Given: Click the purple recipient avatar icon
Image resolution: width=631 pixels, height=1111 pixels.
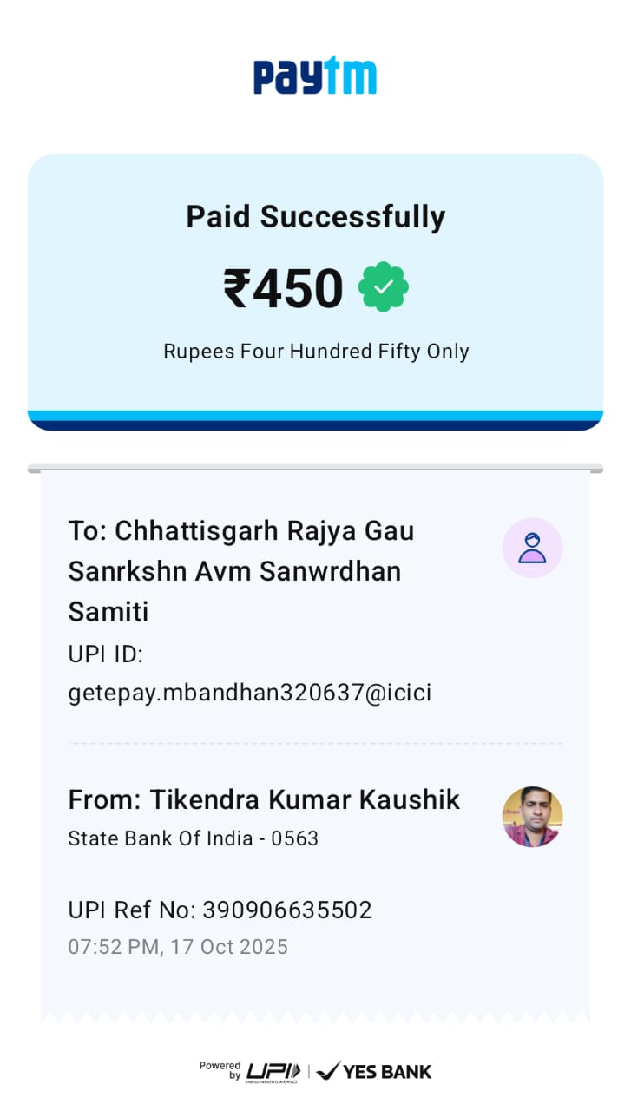Looking at the screenshot, I should [x=532, y=549].
